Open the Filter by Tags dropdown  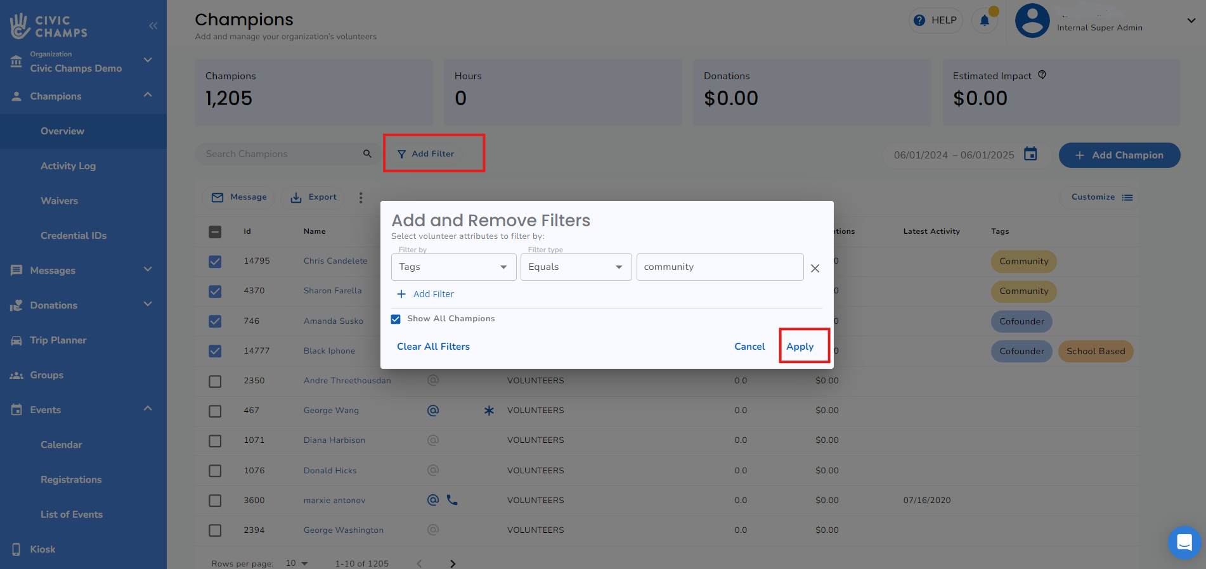pyautogui.click(x=453, y=267)
